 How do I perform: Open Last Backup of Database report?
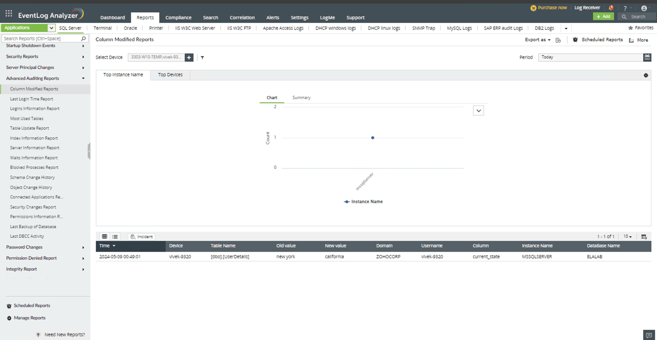click(x=33, y=227)
